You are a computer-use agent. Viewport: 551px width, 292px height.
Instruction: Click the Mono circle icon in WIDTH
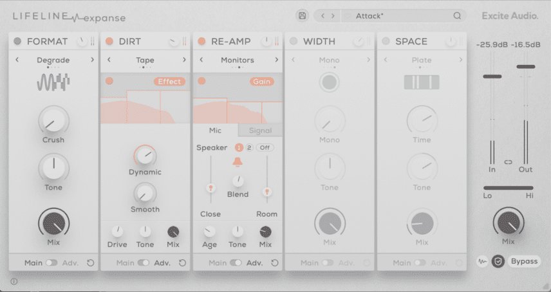click(x=330, y=82)
